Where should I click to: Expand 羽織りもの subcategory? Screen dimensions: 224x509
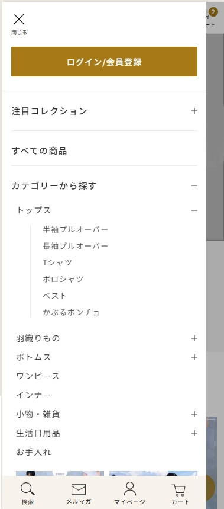[x=194, y=338]
